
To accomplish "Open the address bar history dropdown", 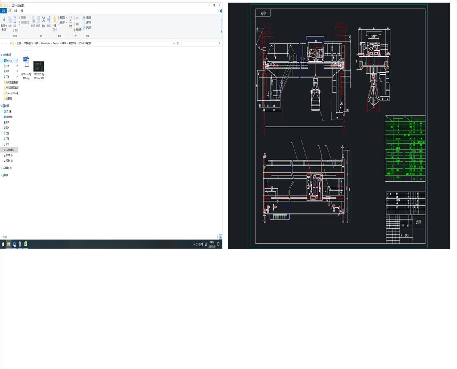I will point(174,43).
